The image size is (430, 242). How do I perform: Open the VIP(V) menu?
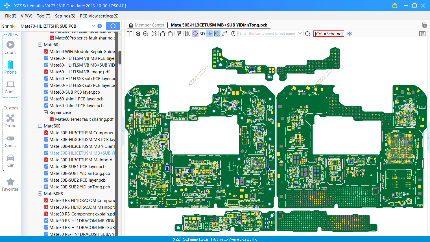[x=27, y=16]
